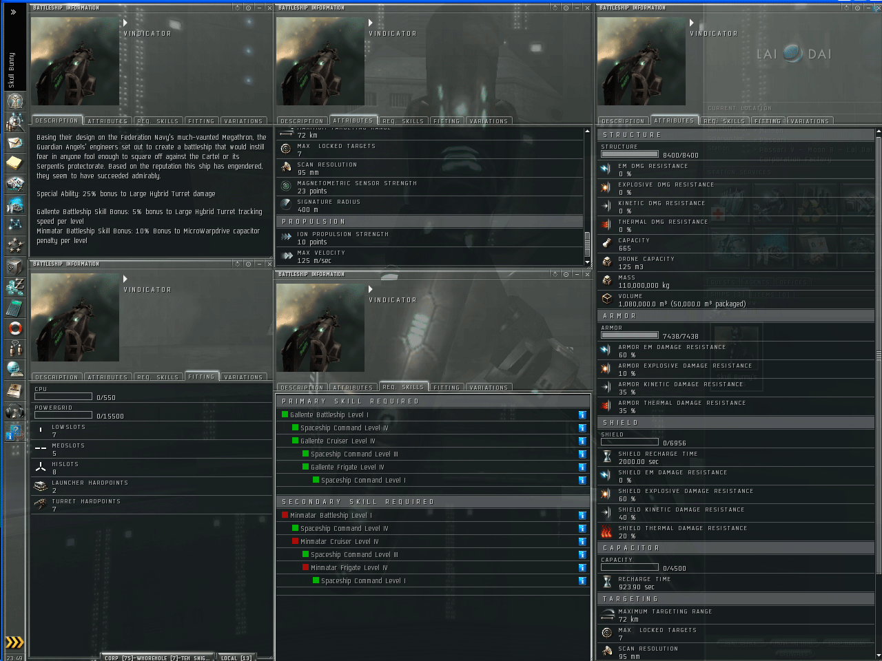Click the 'Lowslots' fitting row

click(152, 431)
